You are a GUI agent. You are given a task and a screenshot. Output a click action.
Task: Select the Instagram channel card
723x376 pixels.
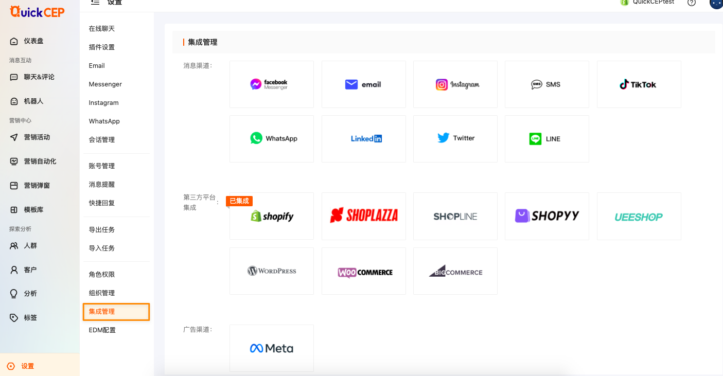(x=455, y=84)
